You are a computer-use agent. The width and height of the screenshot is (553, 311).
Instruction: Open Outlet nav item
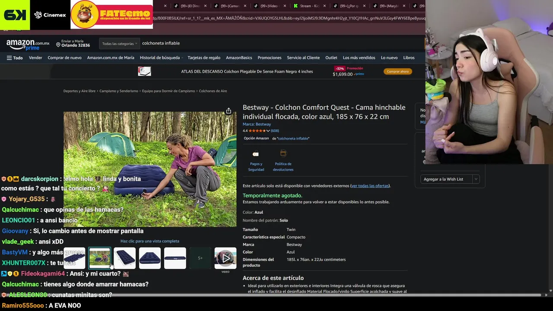pos(331,58)
